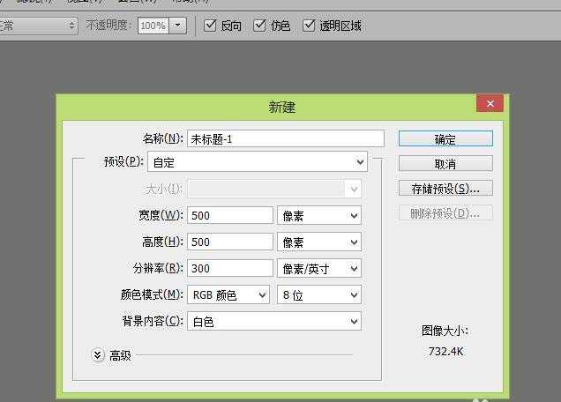Toggle the 仿色 (Dither) checkbox
This screenshot has width=561, height=402.
pos(259,26)
